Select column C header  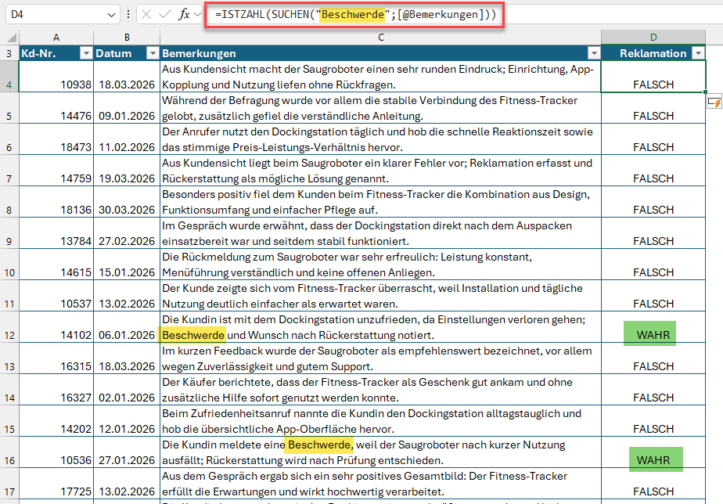click(381, 38)
